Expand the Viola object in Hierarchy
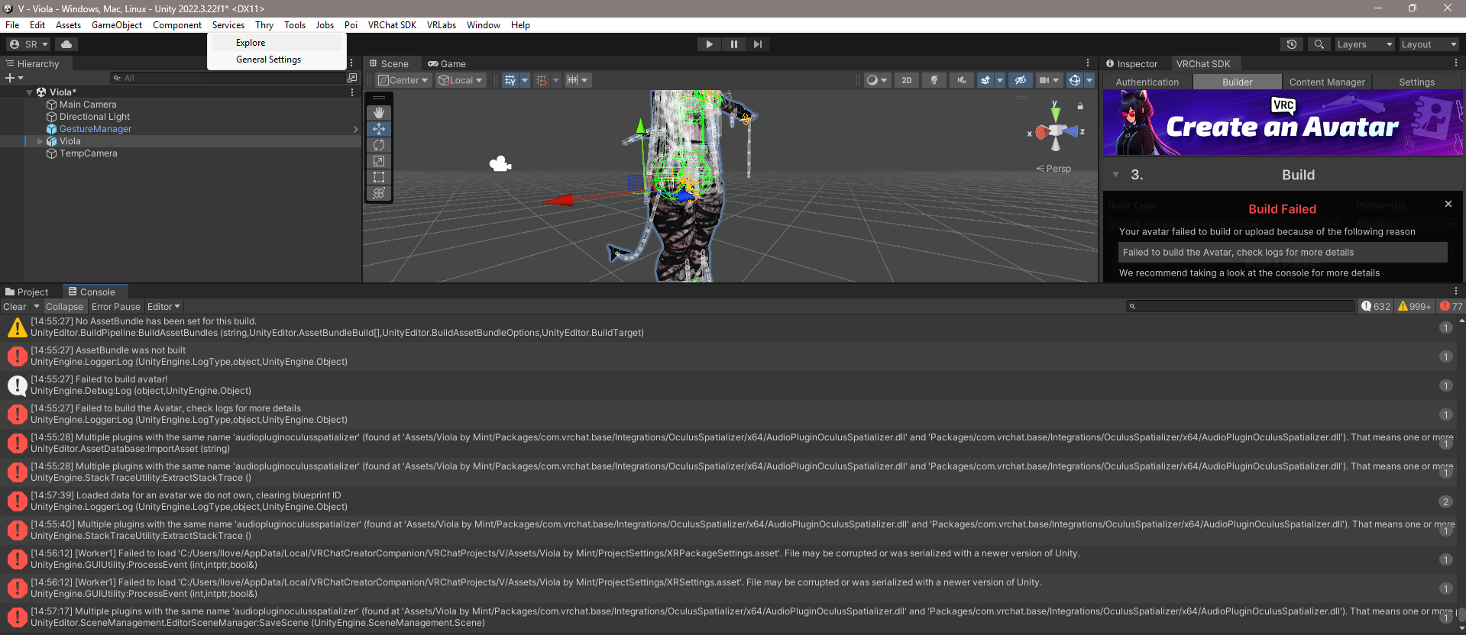The width and height of the screenshot is (1466, 635). pyautogui.click(x=40, y=141)
